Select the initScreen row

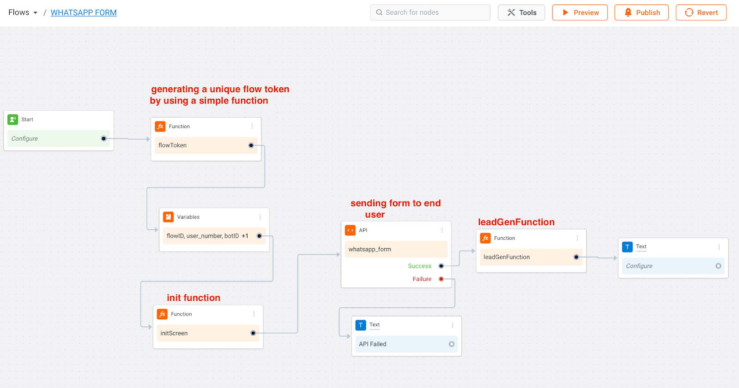[208, 333]
